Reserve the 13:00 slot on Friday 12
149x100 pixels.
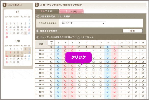point(101,73)
